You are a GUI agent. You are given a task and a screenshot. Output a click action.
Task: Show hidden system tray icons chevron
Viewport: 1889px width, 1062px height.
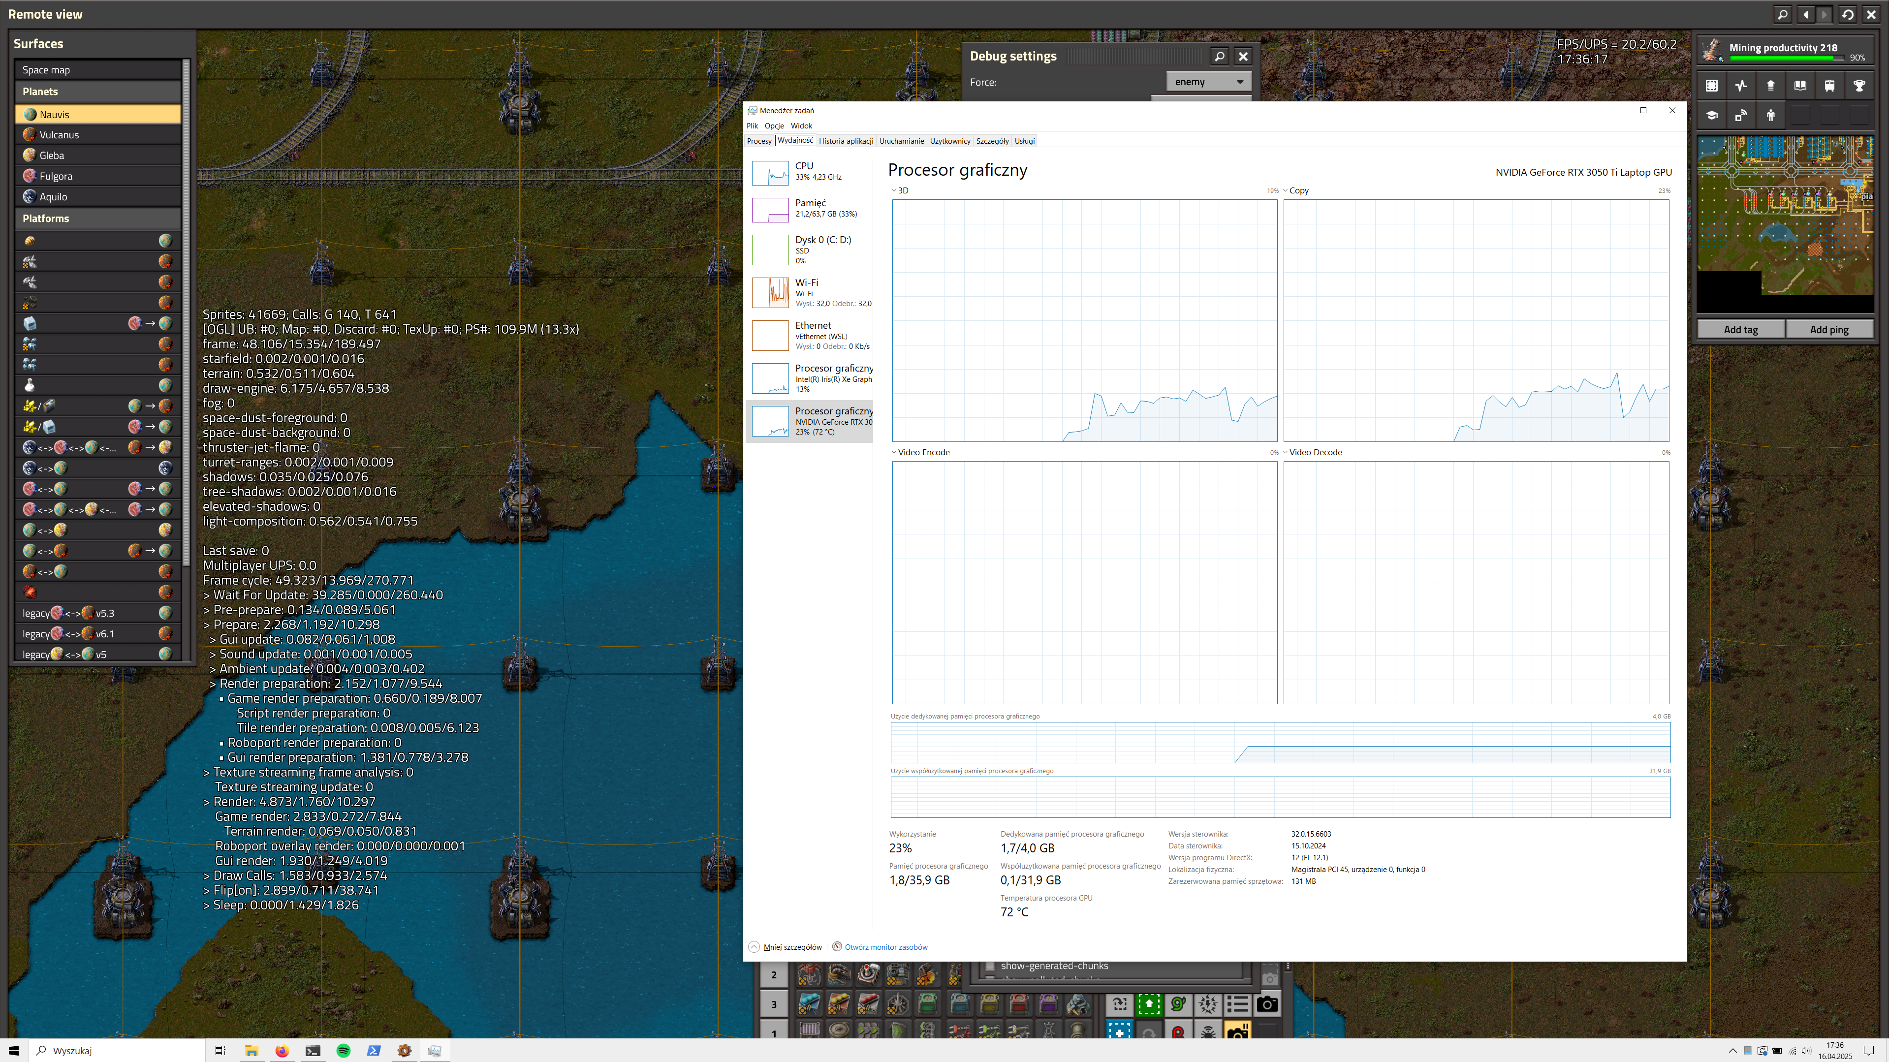(x=1733, y=1050)
